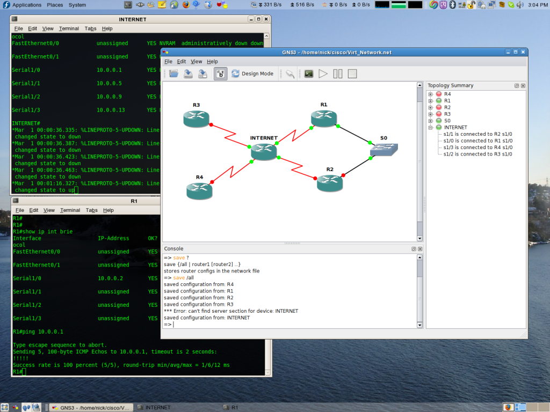Image resolution: width=550 pixels, height=412 pixels.
Task: Click the GNS3 console input prompt line
Action: point(290,325)
